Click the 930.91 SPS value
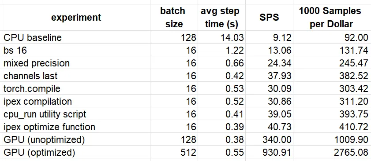 click(269, 152)
